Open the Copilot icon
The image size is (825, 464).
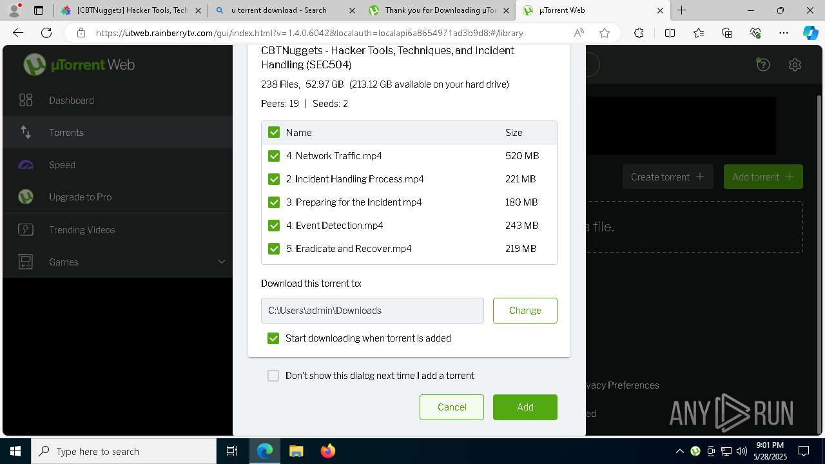pos(810,33)
